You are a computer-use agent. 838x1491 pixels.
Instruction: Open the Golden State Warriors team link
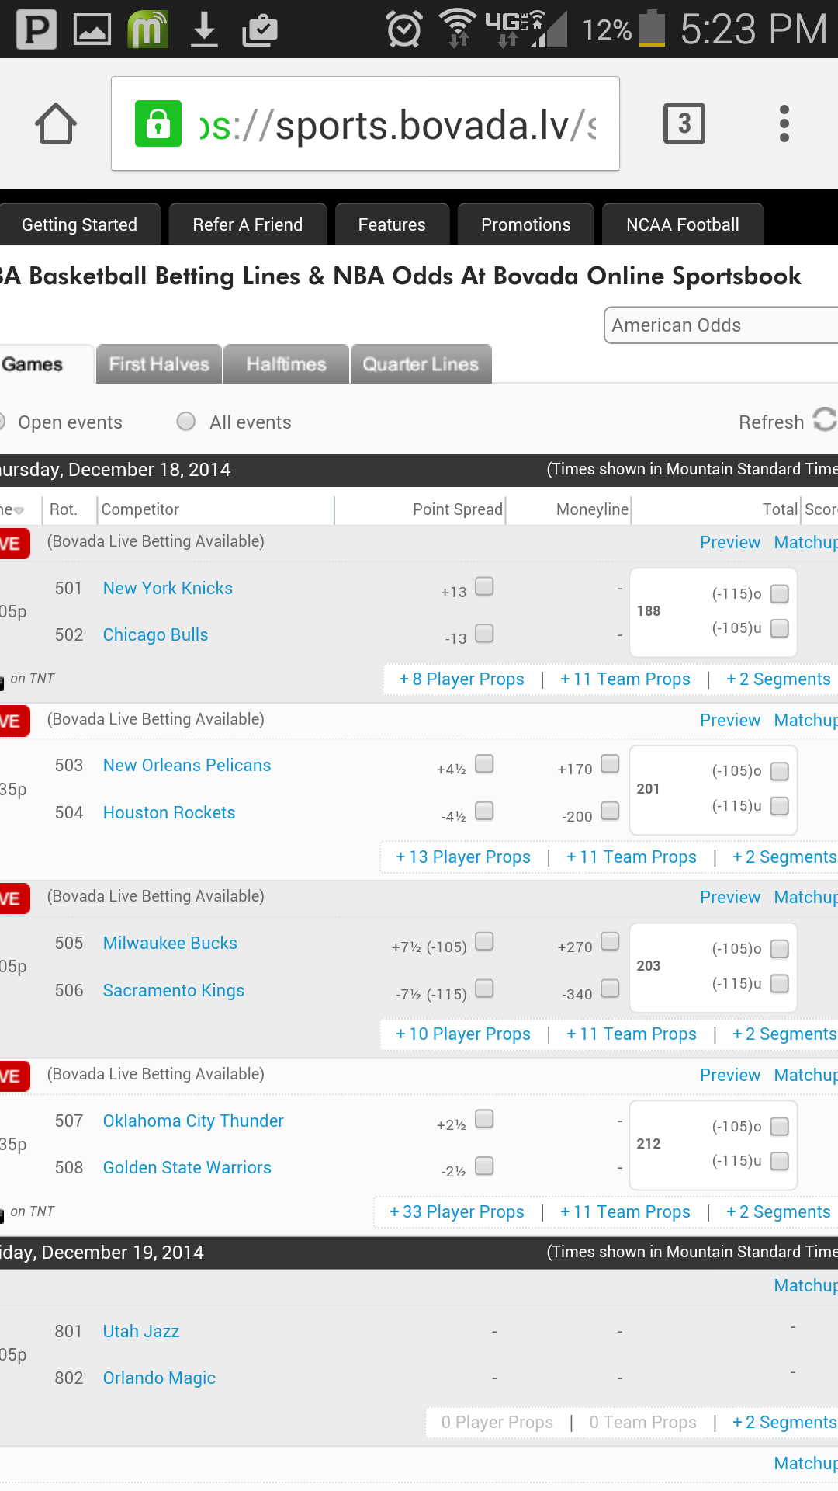(187, 1167)
